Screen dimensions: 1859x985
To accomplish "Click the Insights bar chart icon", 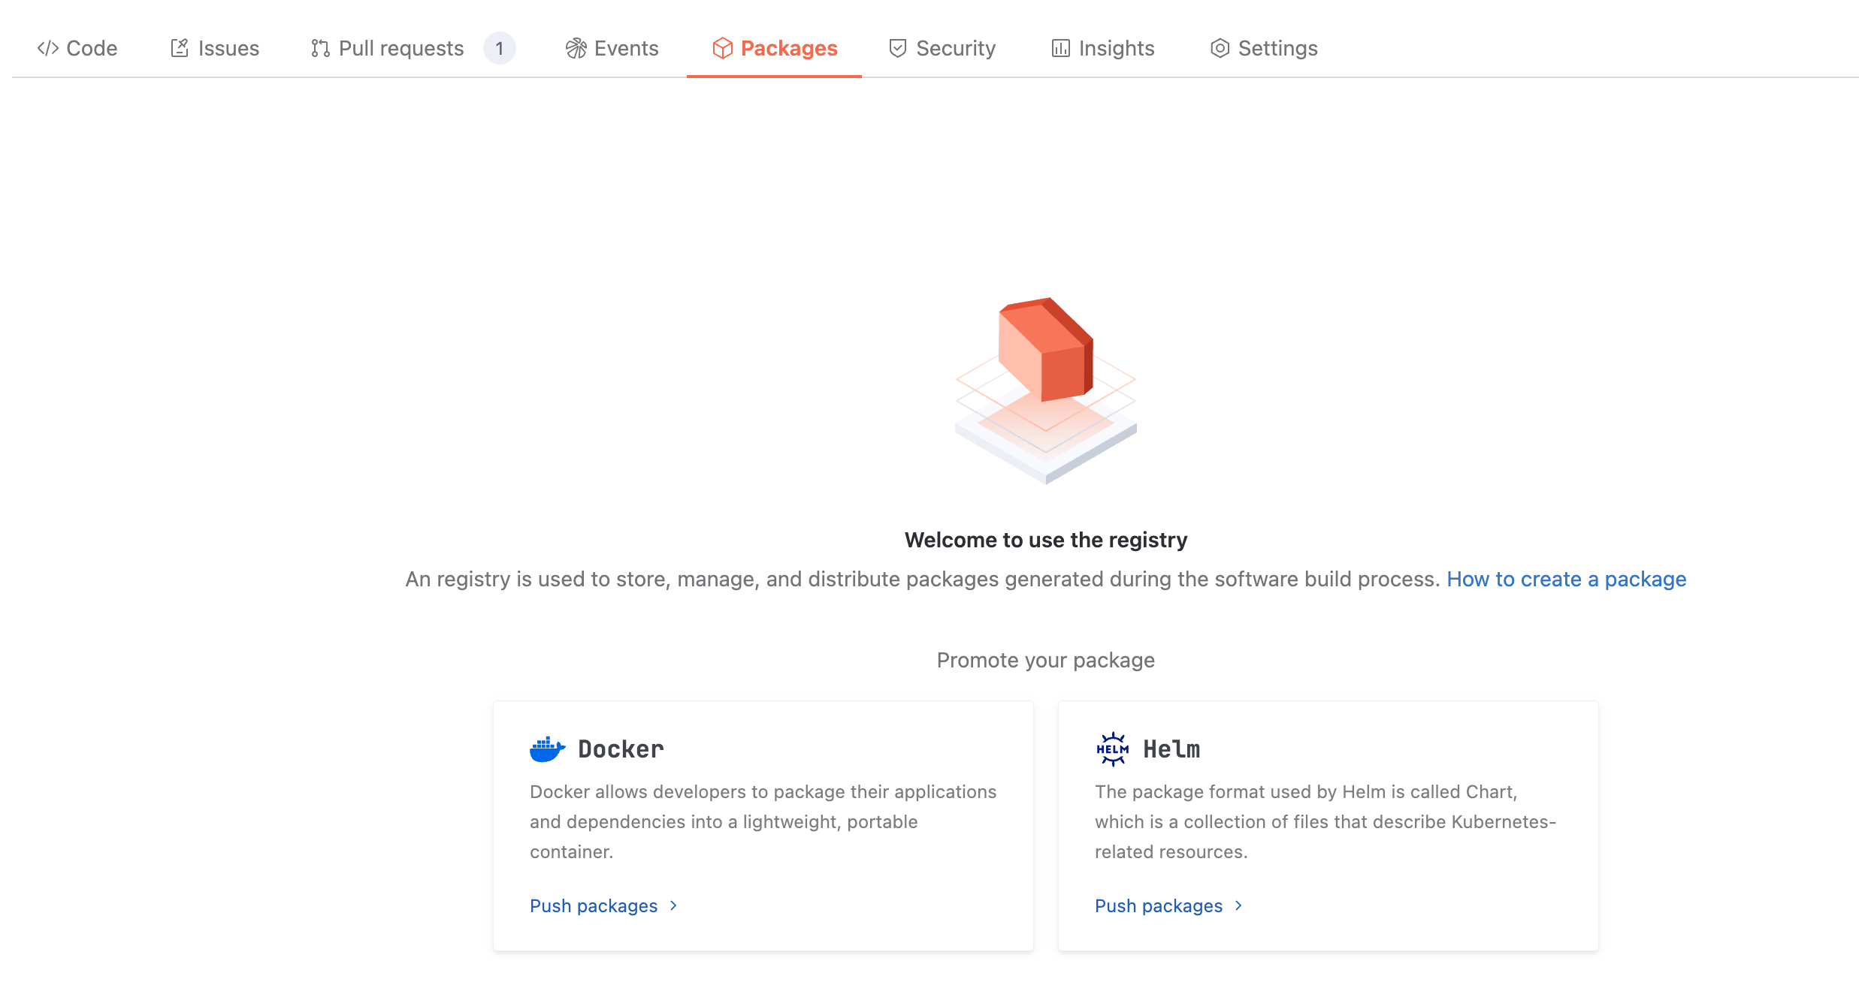I will click(x=1060, y=48).
